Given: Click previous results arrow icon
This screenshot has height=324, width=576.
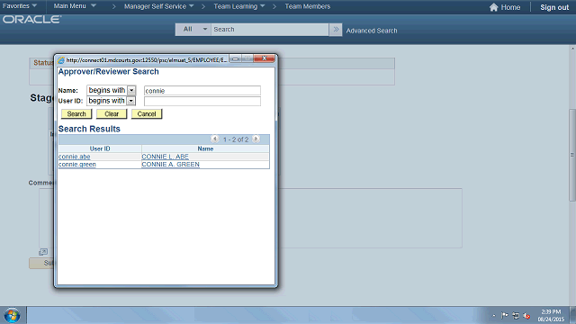Looking at the screenshot, I should [x=214, y=139].
